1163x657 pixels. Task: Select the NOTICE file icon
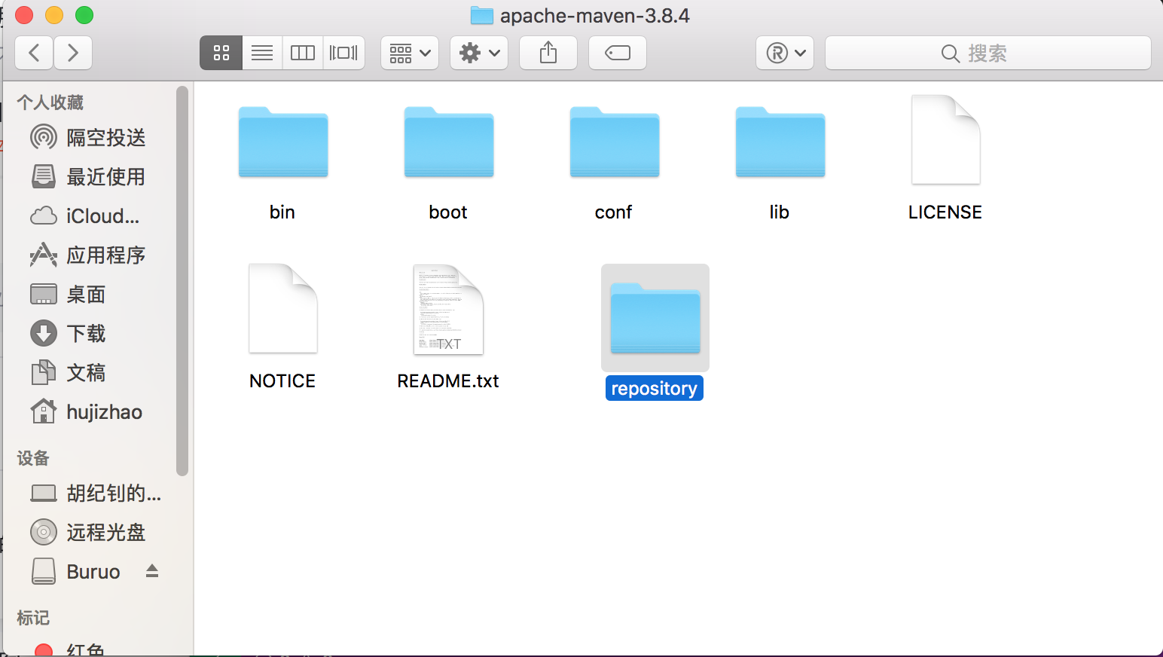coord(283,308)
